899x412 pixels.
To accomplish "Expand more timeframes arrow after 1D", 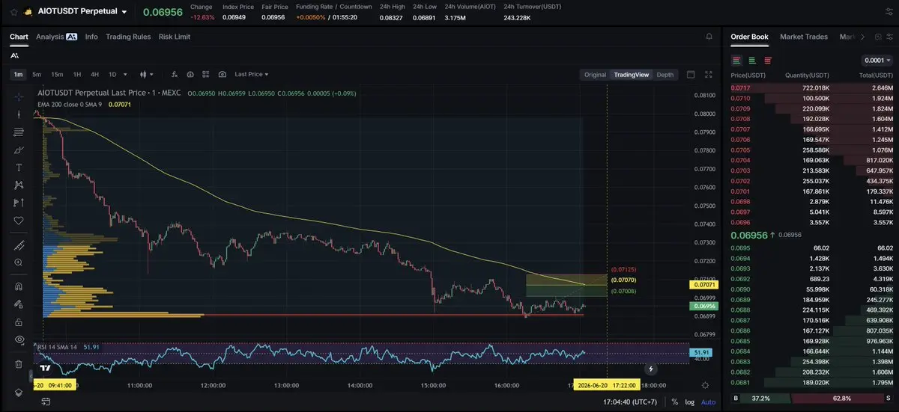I will click(124, 75).
